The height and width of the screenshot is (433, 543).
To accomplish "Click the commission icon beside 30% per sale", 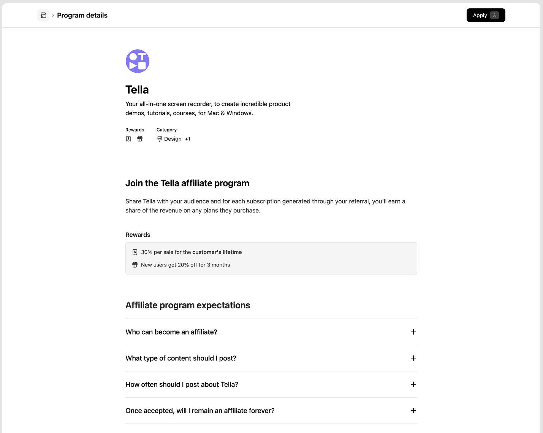I will click(x=135, y=252).
